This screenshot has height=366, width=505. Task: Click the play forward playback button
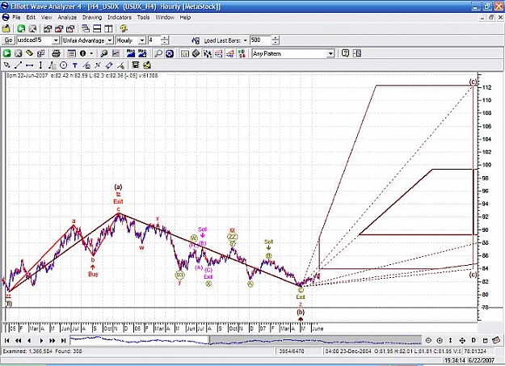[41, 340]
